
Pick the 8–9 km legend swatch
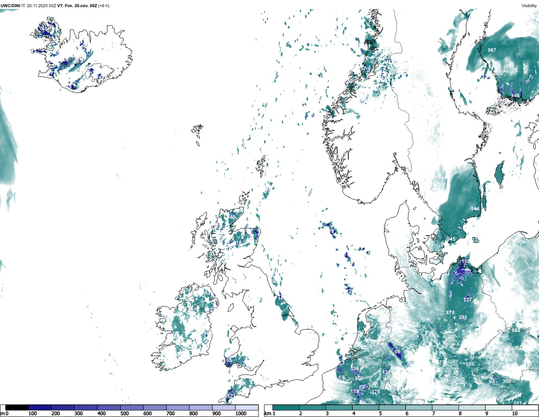[x=472, y=408]
